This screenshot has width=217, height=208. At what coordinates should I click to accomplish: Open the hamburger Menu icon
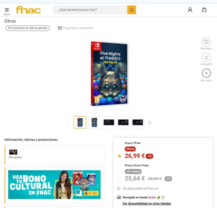pos(7,10)
